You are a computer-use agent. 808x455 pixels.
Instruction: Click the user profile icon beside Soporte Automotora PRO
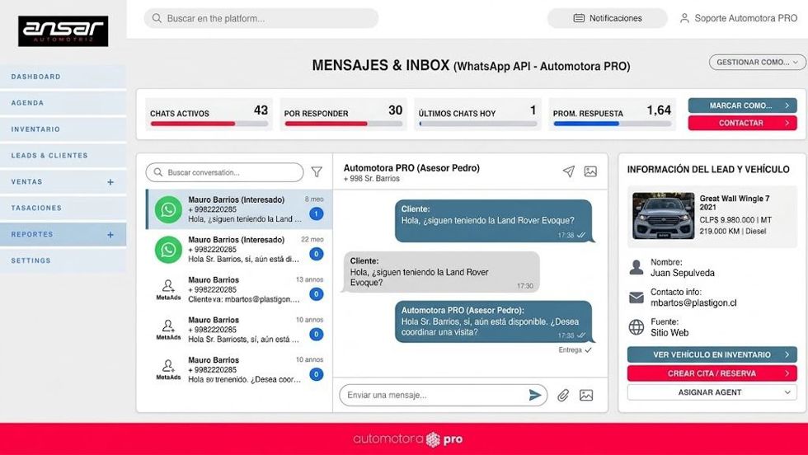(x=684, y=18)
